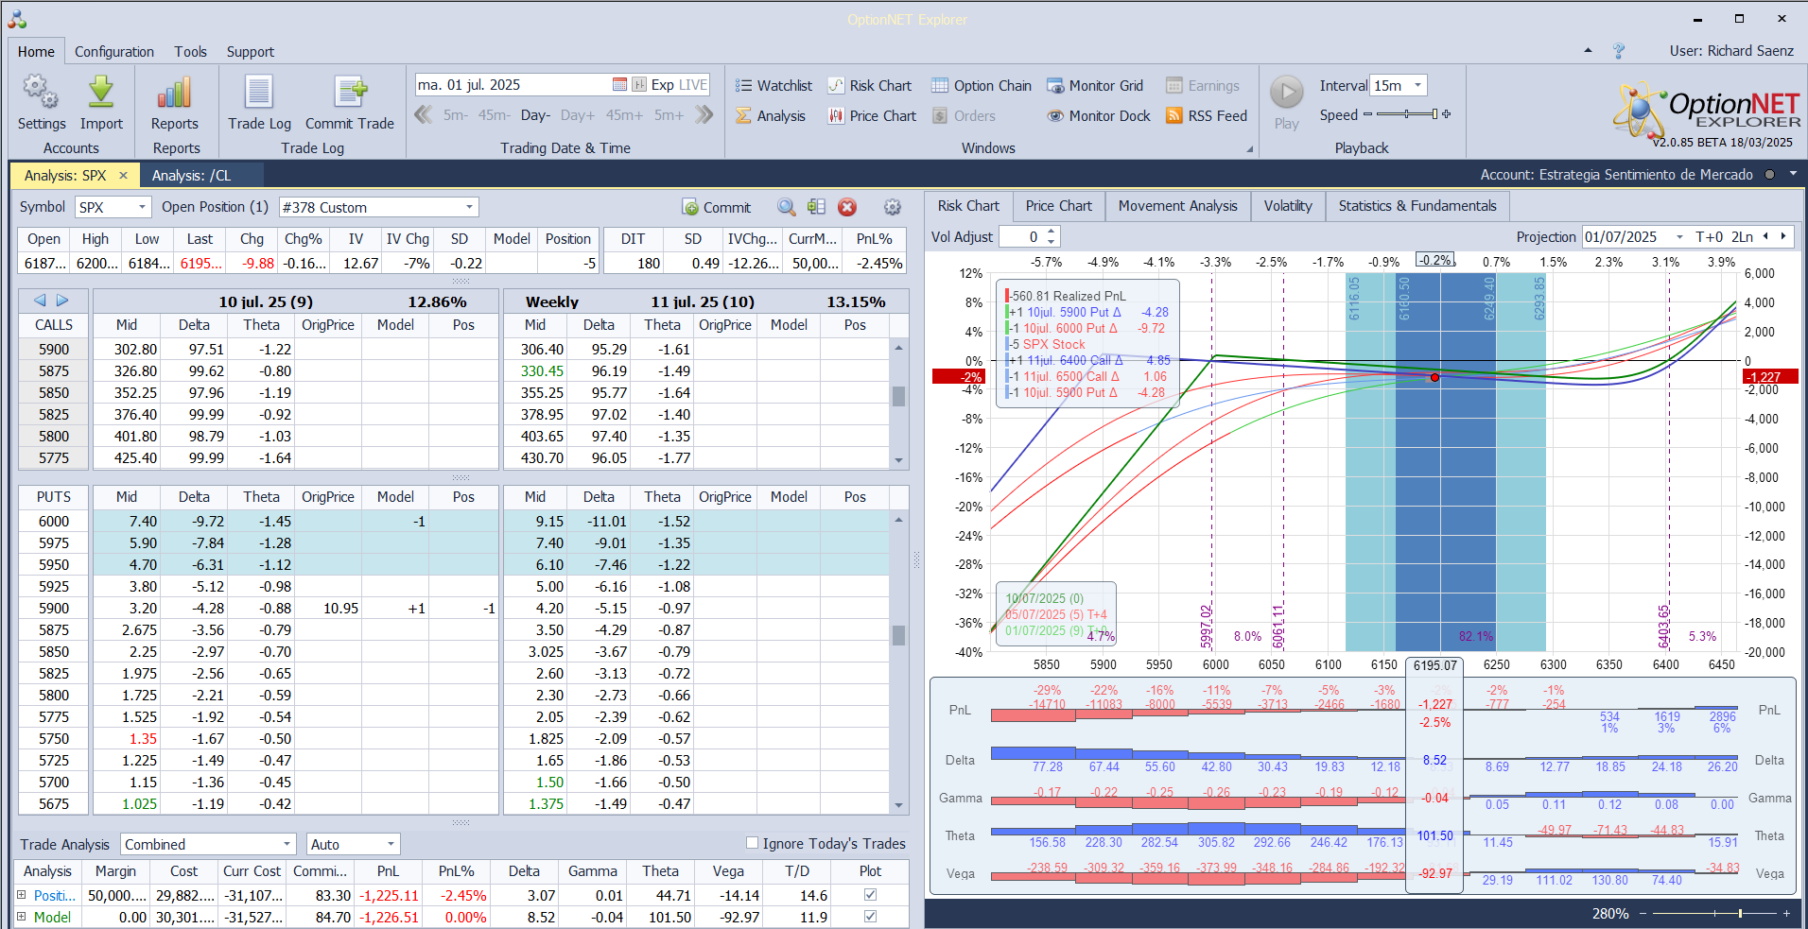The height and width of the screenshot is (929, 1808).
Task: Open the Volatility tab
Action: 1288,206
